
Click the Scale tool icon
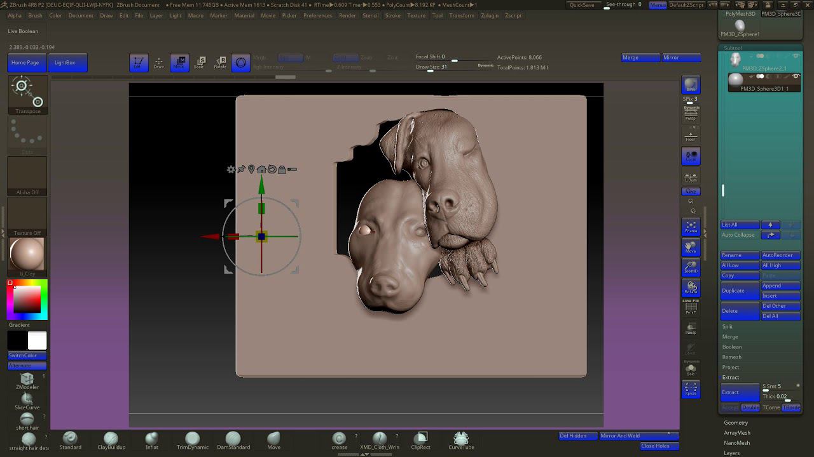(199, 62)
